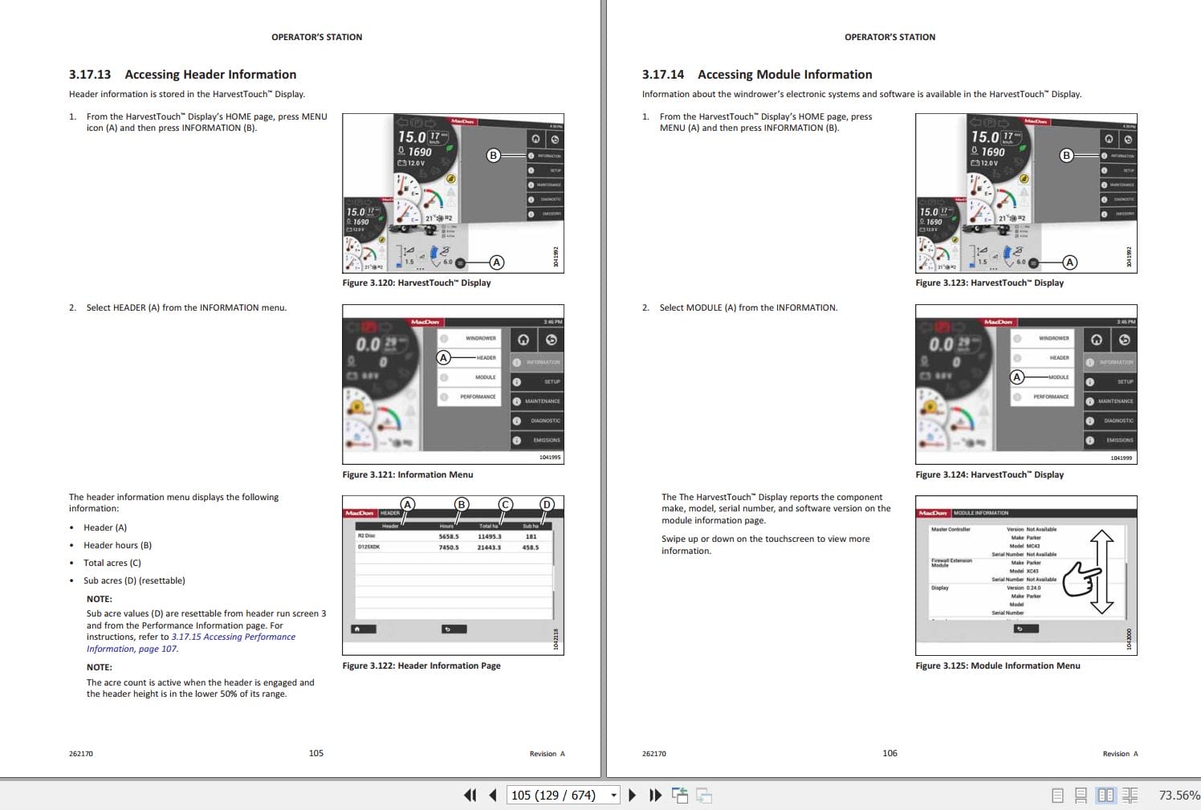Advance to the next page
Screen dimensions: 1201x810
point(633,795)
